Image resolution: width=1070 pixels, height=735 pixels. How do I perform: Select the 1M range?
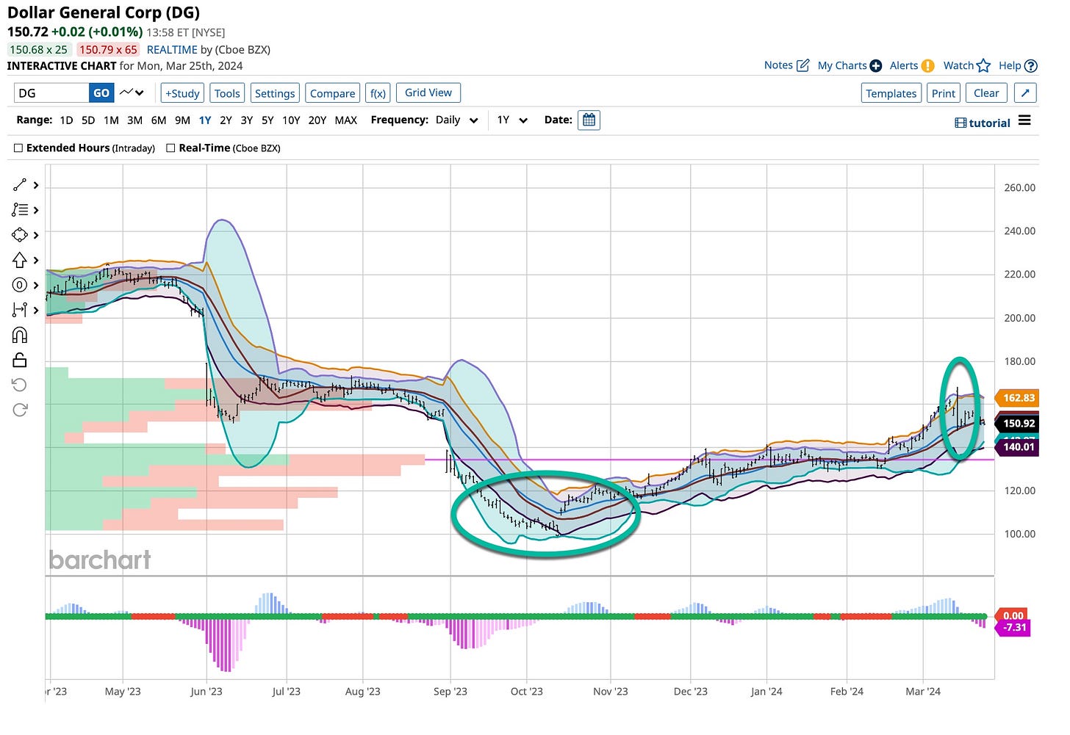(111, 120)
